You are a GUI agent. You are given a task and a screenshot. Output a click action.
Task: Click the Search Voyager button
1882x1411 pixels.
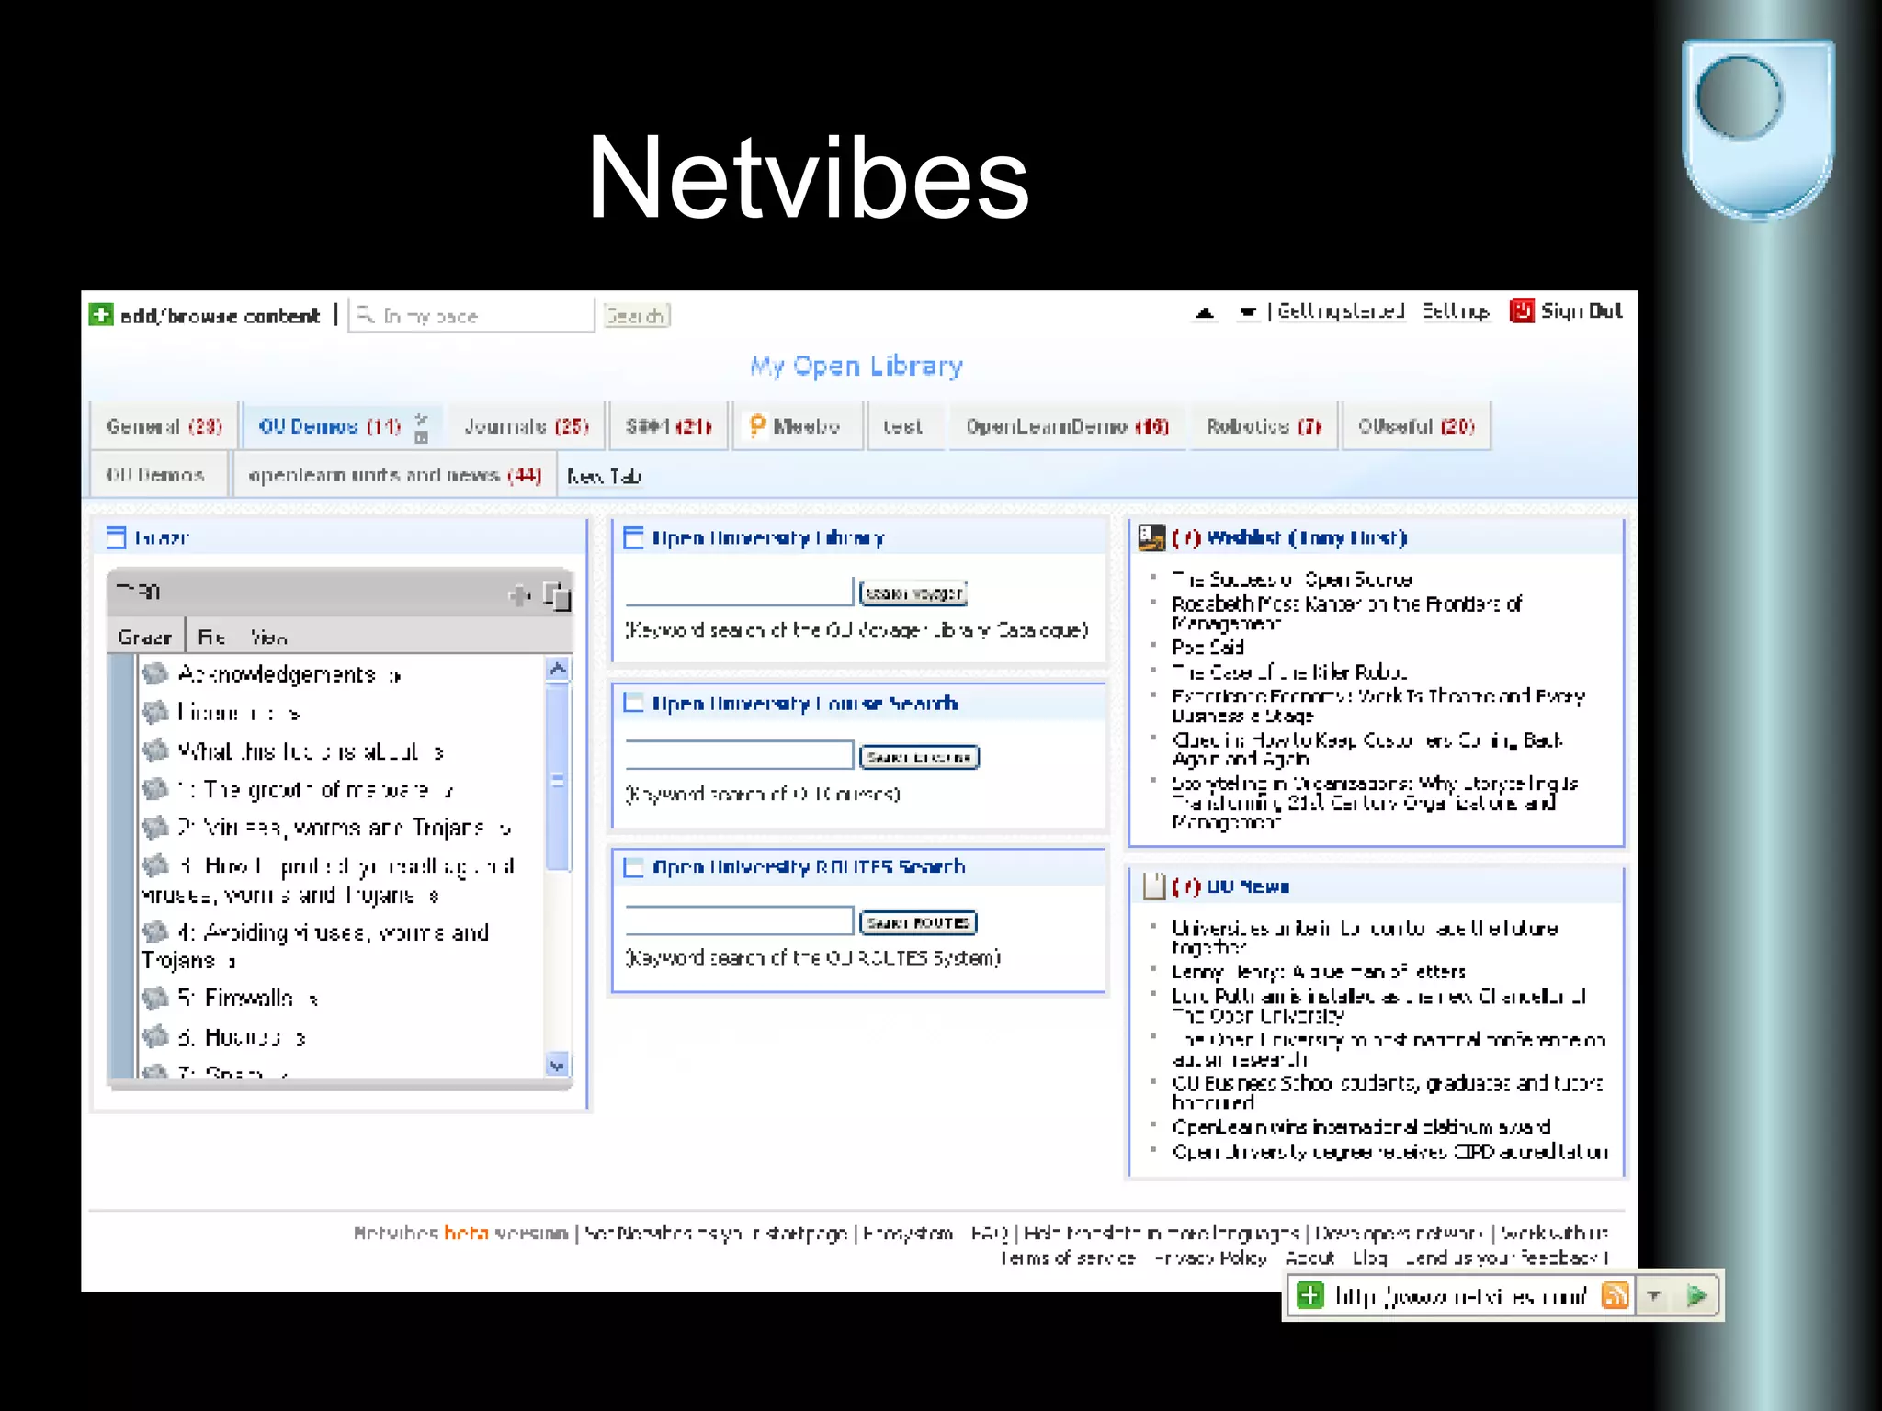pos(913,593)
